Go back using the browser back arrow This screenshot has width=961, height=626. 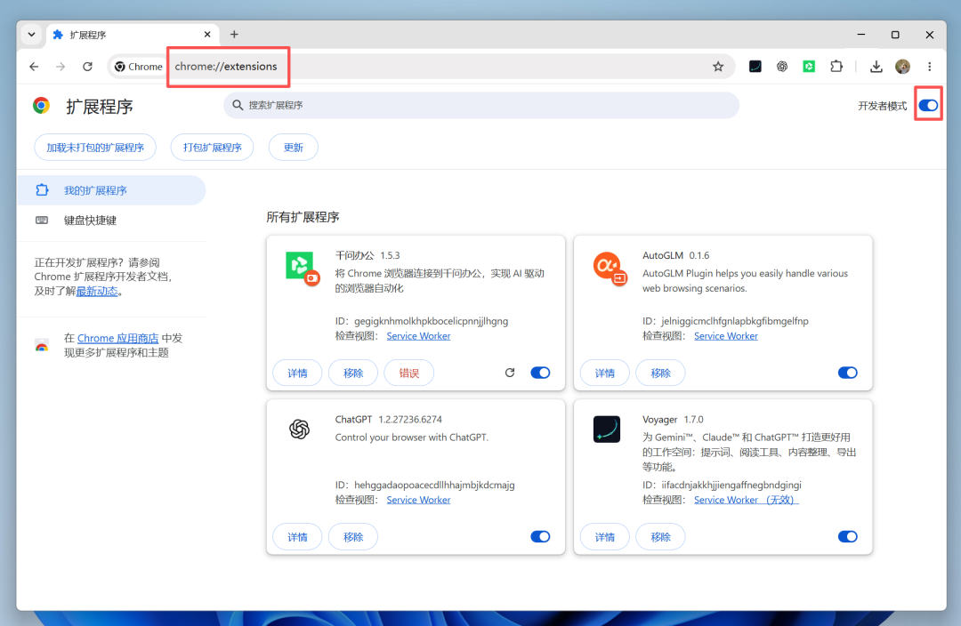point(34,66)
